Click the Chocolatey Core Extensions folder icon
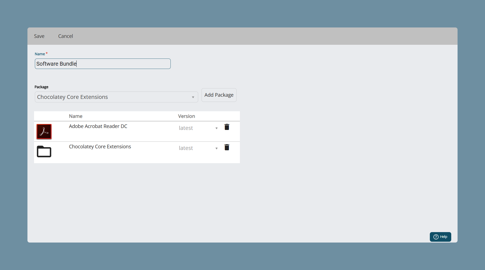 coord(44,151)
